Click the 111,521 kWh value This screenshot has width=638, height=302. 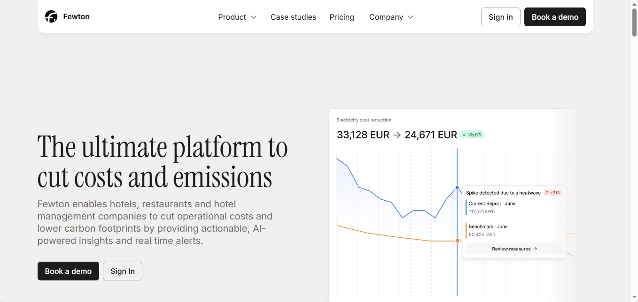(x=482, y=211)
